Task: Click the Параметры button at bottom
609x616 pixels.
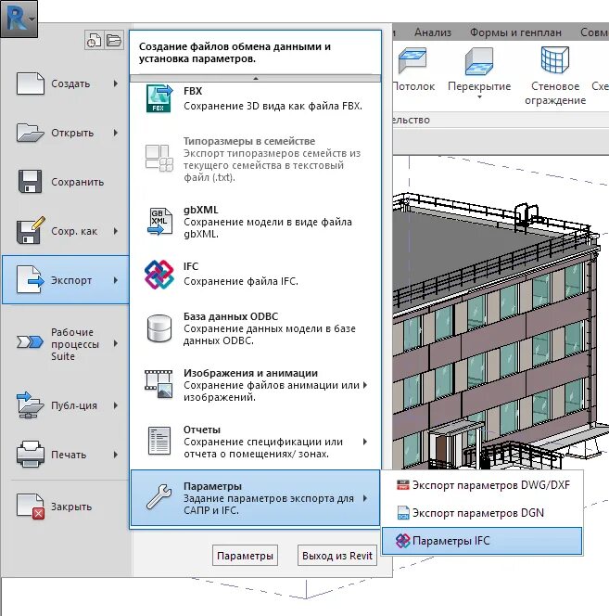Action: (245, 556)
